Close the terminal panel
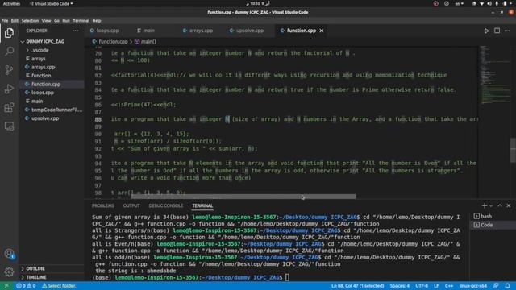 click(x=509, y=205)
